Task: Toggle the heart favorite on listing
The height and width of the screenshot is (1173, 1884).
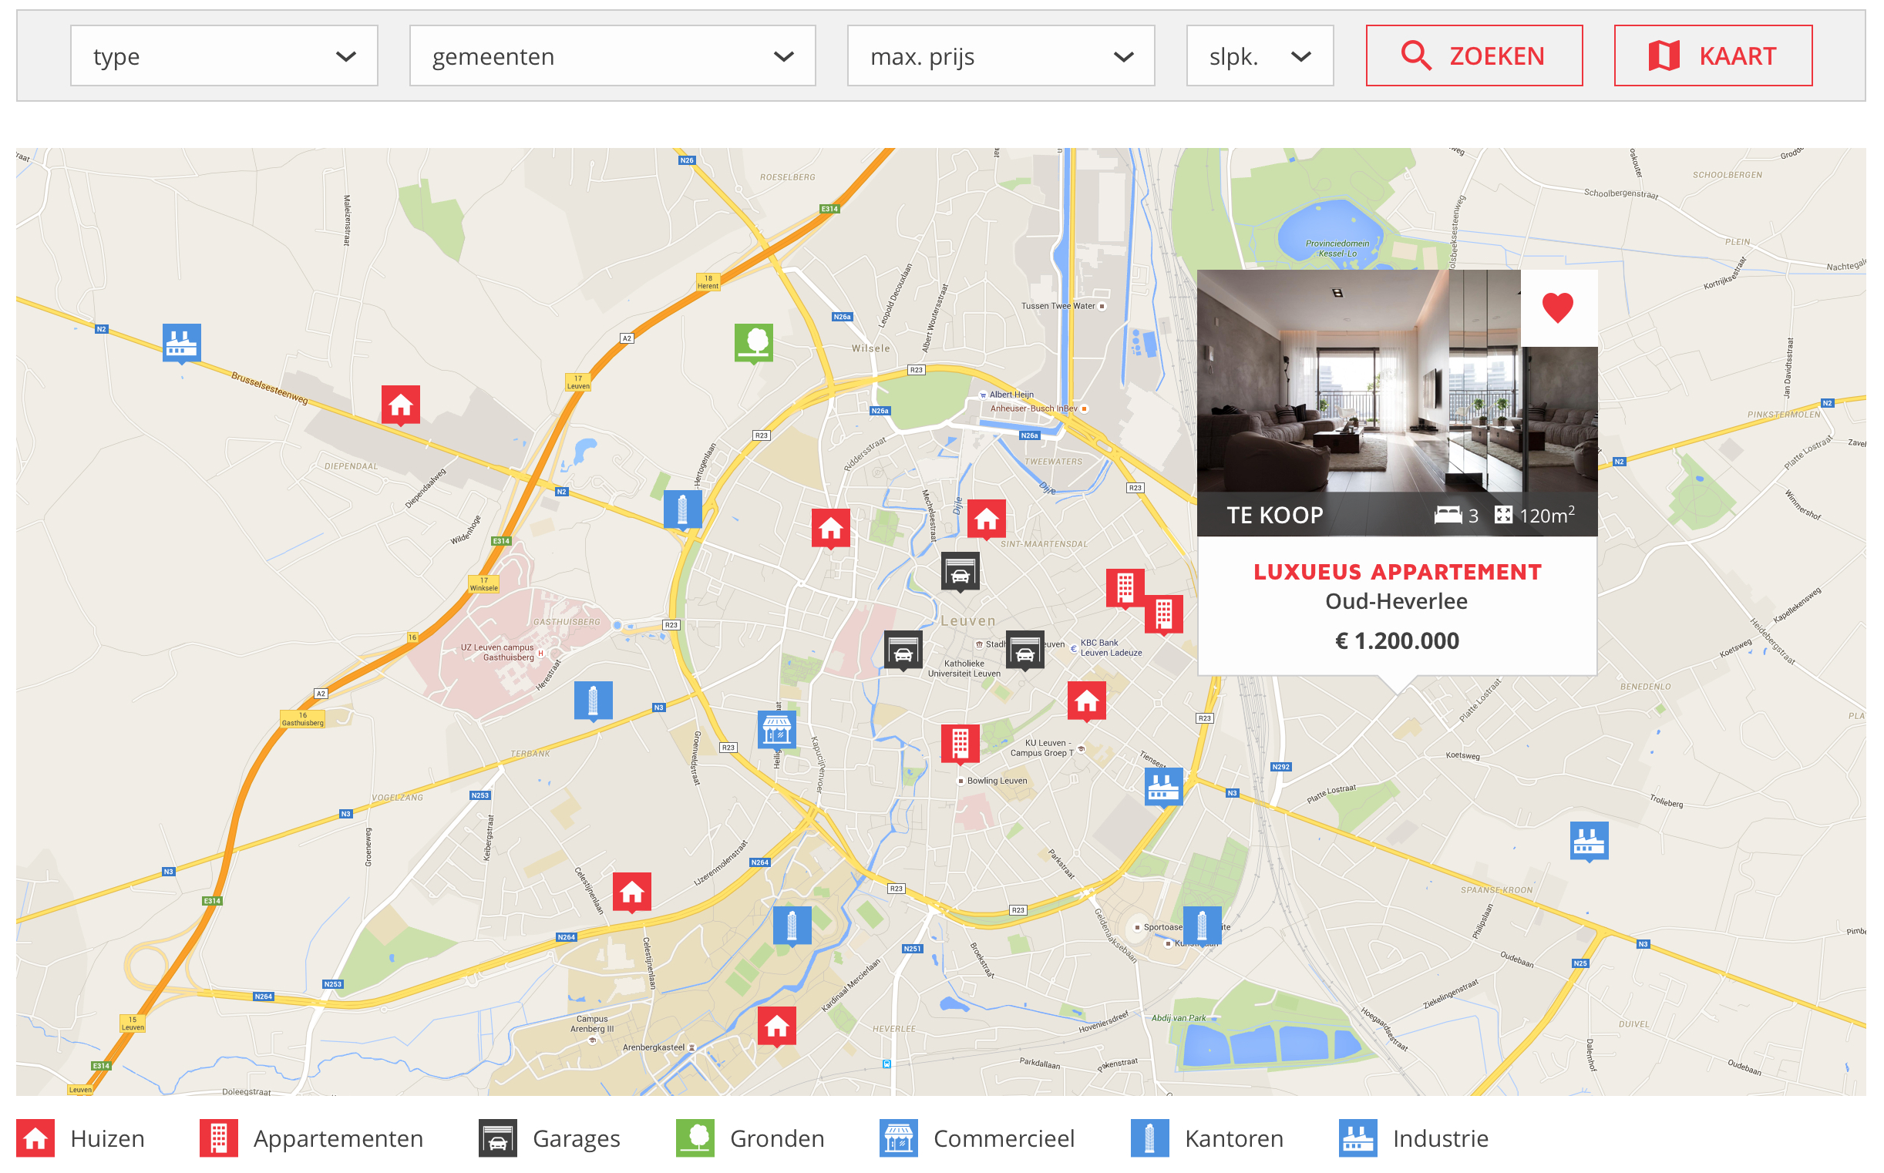Action: click(1558, 308)
